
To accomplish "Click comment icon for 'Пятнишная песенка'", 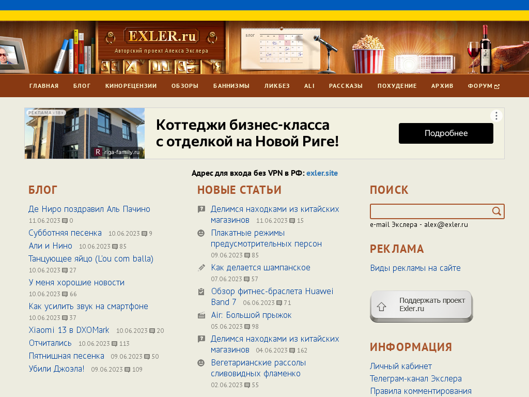I will click(147, 357).
